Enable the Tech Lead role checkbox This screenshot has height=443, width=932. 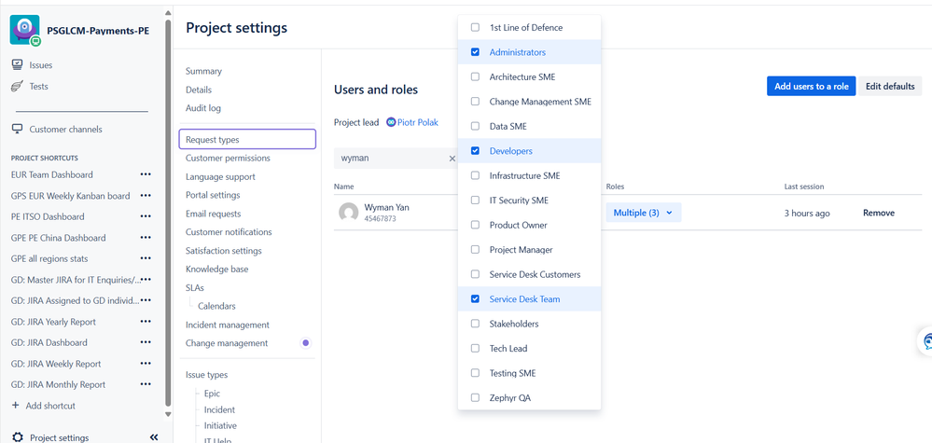475,349
